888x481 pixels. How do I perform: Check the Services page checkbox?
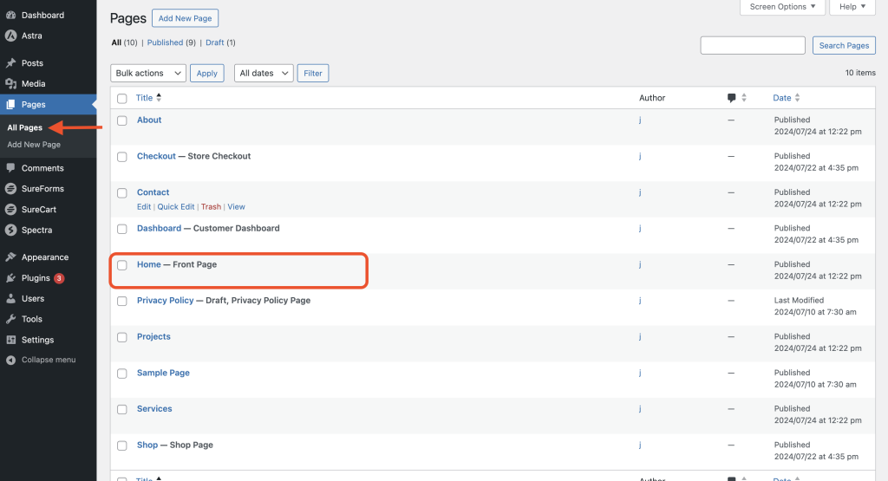tap(121, 409)
